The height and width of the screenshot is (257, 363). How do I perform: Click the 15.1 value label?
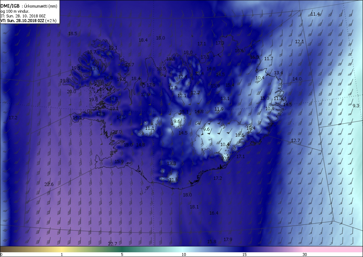click(x=184, y=112)
